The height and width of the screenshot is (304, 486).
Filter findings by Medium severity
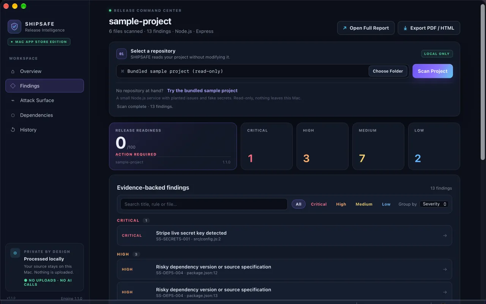point(364,204)
